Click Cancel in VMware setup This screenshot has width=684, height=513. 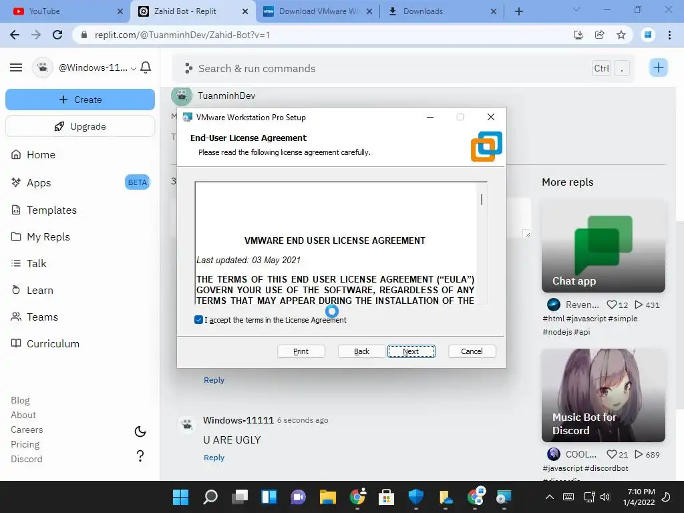pos(472,351)
